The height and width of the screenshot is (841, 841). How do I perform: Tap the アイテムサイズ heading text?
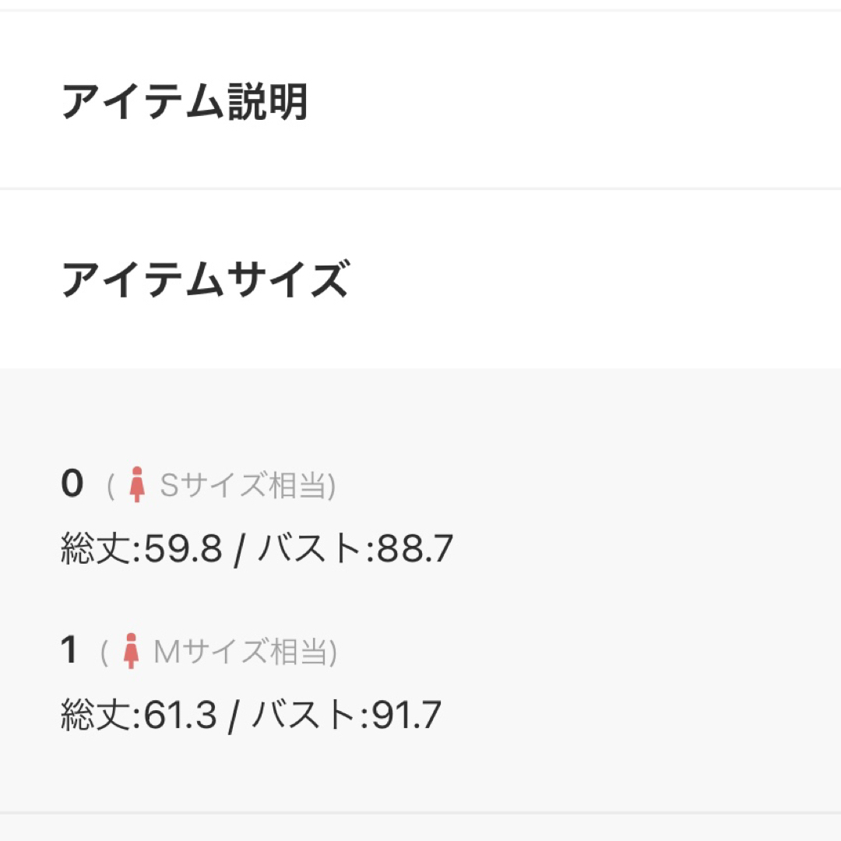click(206, 279)
